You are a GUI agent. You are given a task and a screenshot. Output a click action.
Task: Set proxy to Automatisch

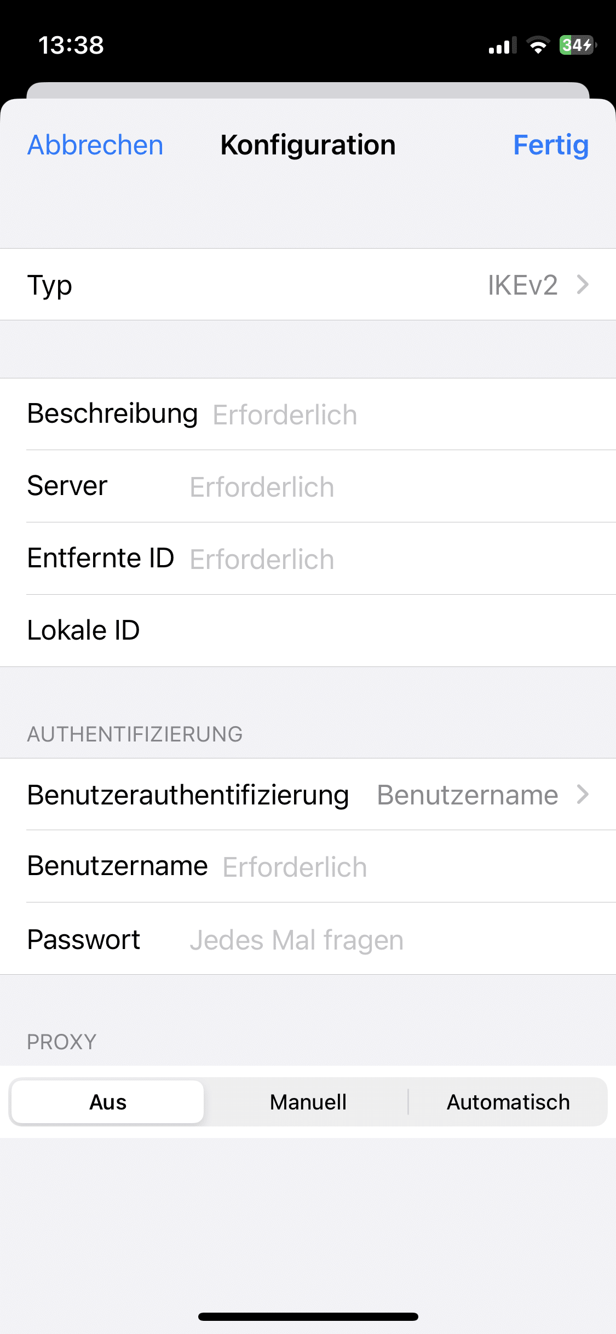tap(508, 1102)
